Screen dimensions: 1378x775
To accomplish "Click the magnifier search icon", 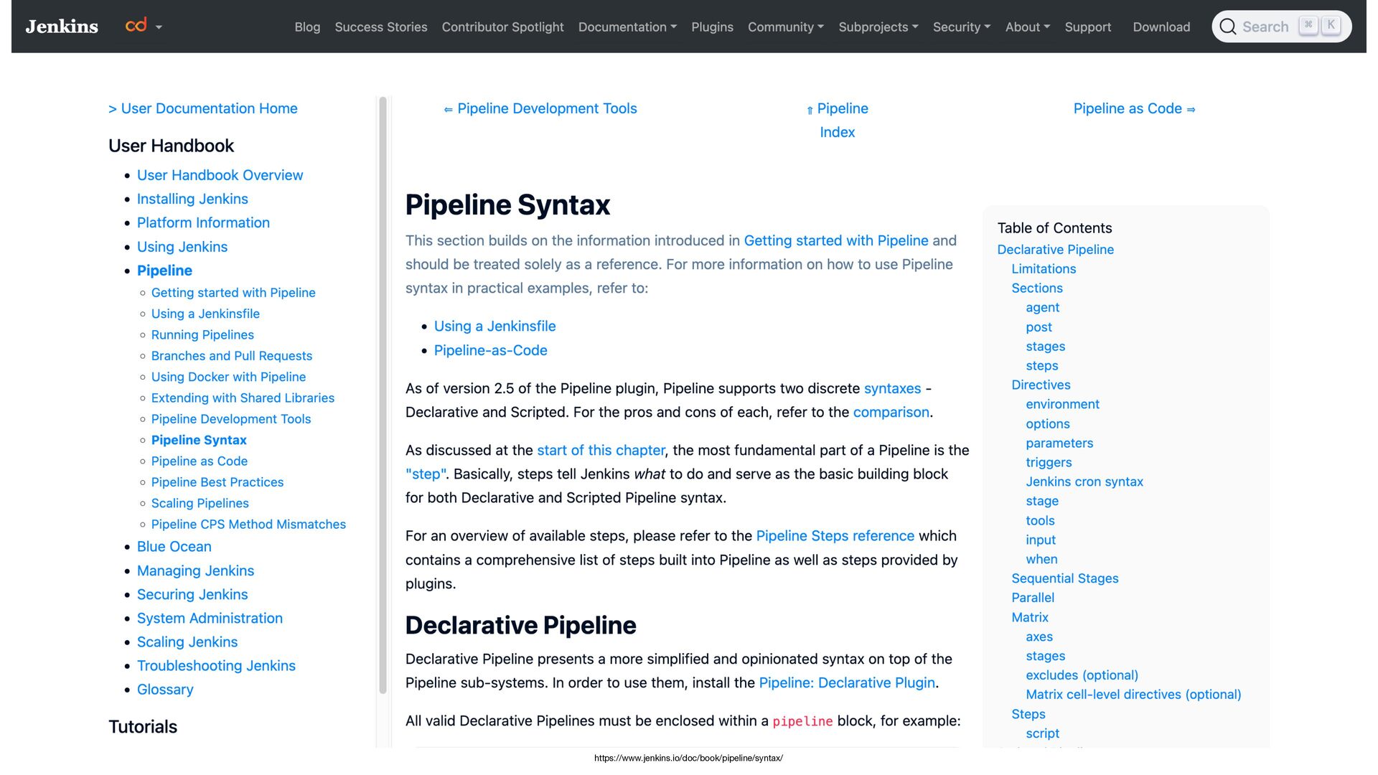I will pyautogui.click(x=1227, y=27).
